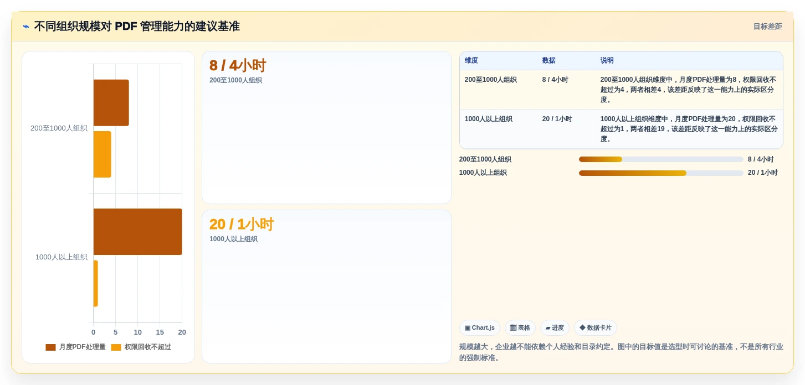This screenshot has height=385, width=805.
Task: Click the 目标差距 label in header
Action: 767,27
